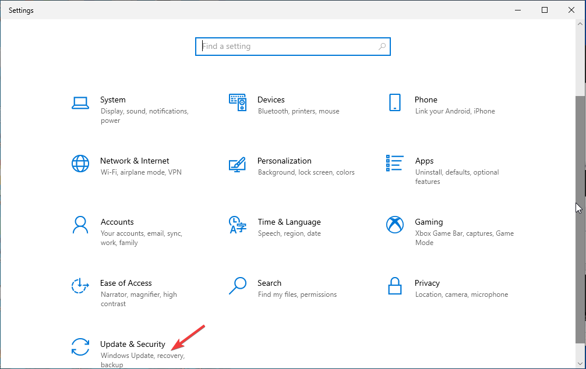
Task: Open Update & Security heading
Action: point(133,344)
